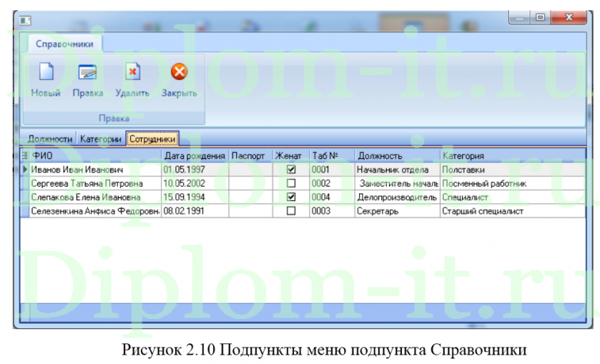Click category cell Полставки
The height and width of the screenshot is (364, 600).
click(513, 169)
